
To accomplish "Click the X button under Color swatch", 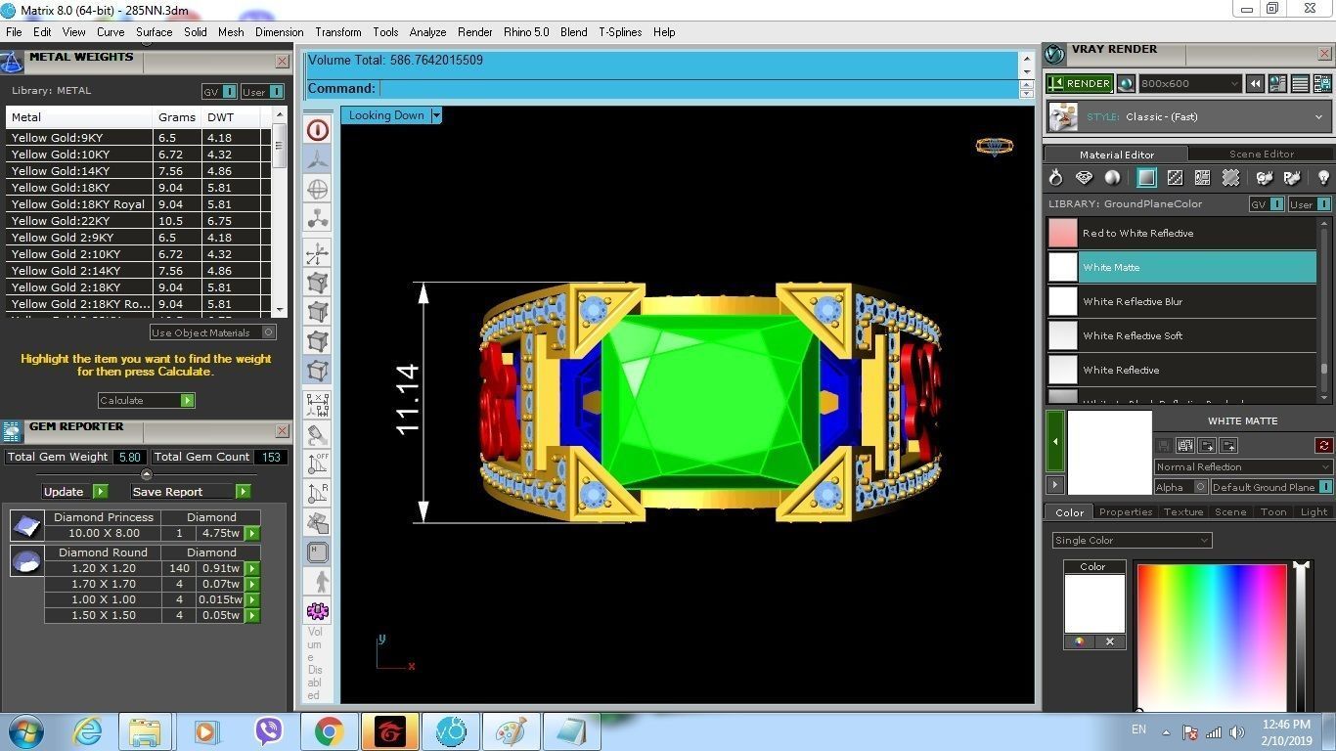I will [1110, 641].
